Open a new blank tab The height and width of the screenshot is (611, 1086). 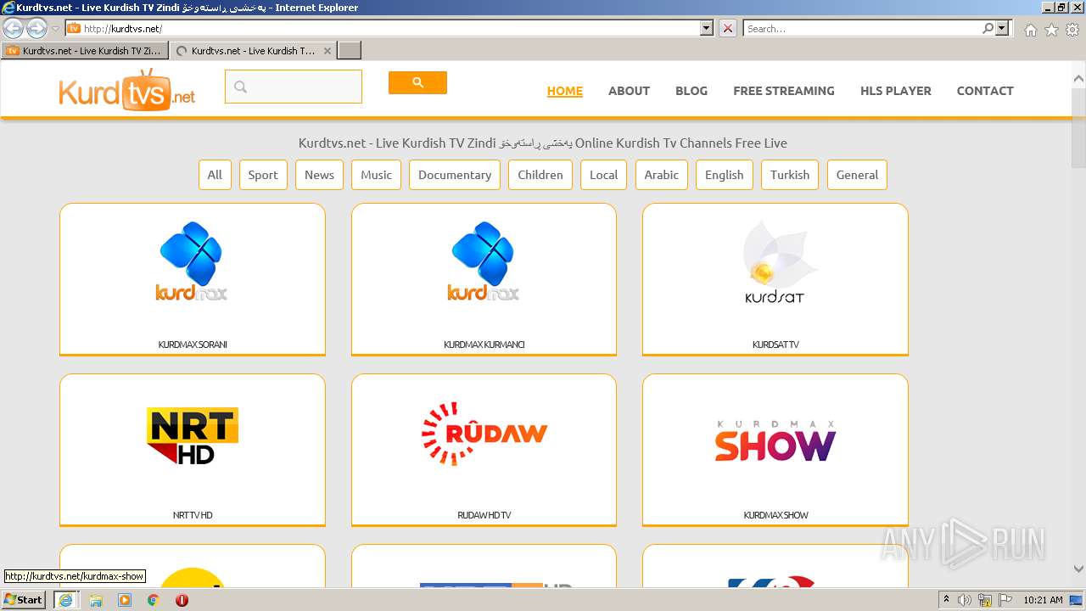coord(350,50)
